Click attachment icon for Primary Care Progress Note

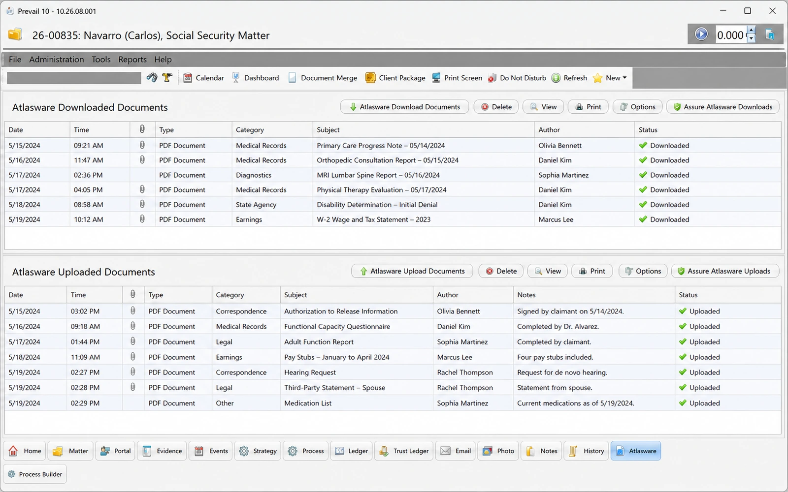[x=142, y=145]
